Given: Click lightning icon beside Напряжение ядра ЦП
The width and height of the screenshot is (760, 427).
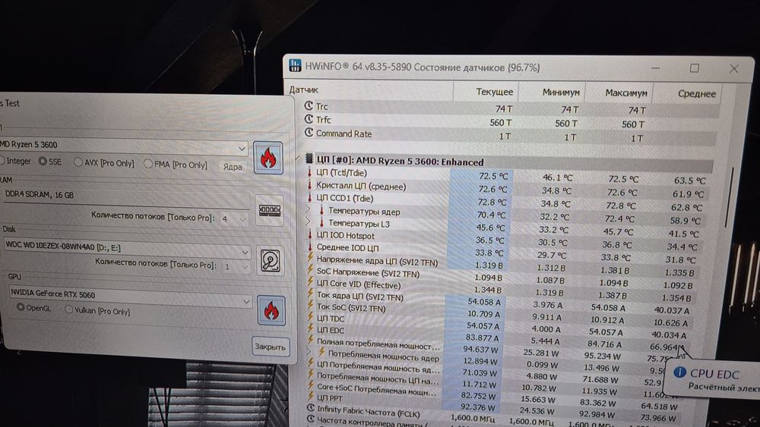Looking at the screenshot, I should pyautogui.click(x=310, y=259).
